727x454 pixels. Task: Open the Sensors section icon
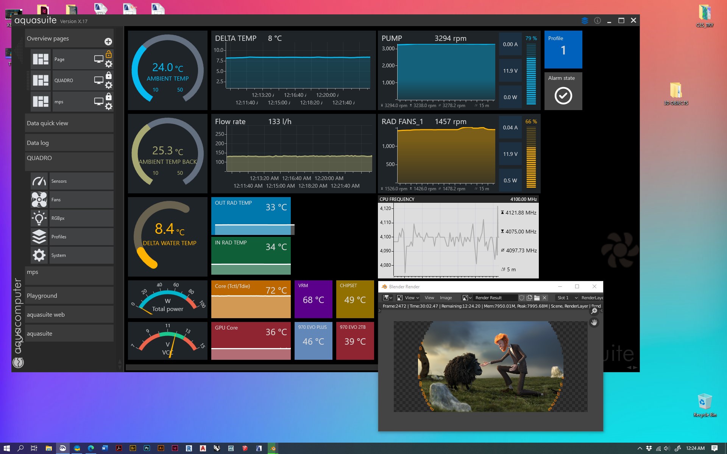coord(39,181)
